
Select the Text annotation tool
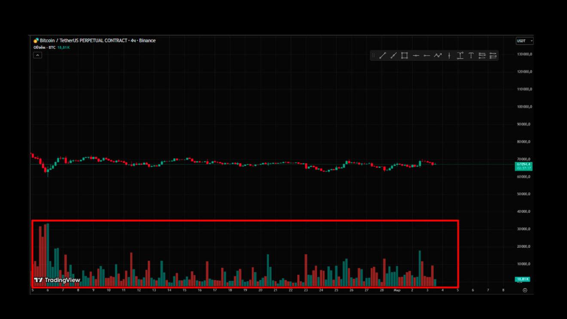click(x=471, y=55)
